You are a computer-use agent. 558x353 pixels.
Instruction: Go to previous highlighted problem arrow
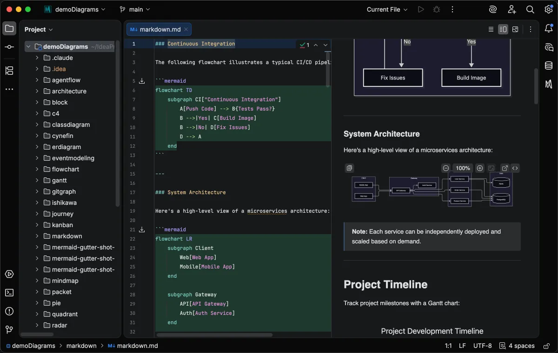tap(316, 45)
